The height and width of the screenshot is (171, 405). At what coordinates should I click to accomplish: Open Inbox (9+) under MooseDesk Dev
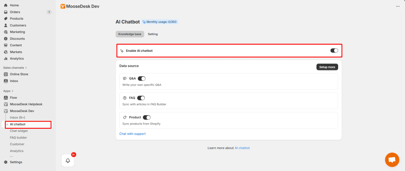pyautogui.click(x=17, y=118)
